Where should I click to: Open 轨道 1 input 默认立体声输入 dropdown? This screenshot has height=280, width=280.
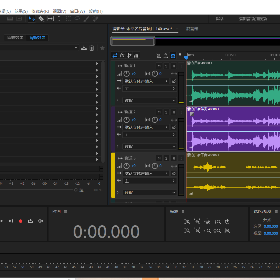coord(146,81)
